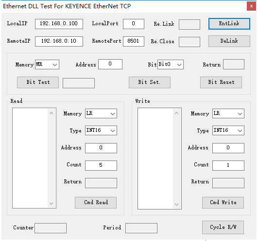Expand the Bit0 bit selector

point(171,64)
